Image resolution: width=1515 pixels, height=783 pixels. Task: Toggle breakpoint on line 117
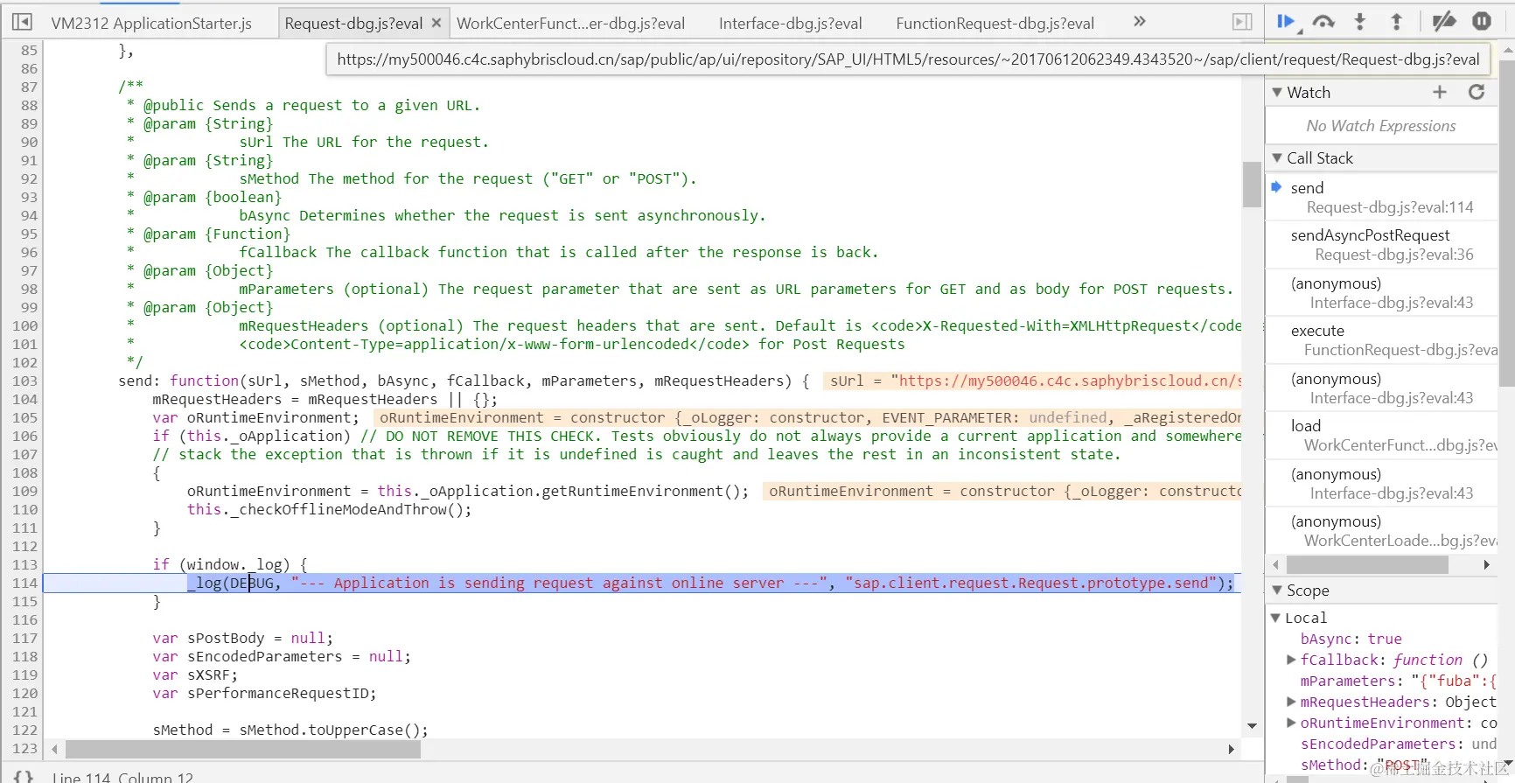pos(24,638)
